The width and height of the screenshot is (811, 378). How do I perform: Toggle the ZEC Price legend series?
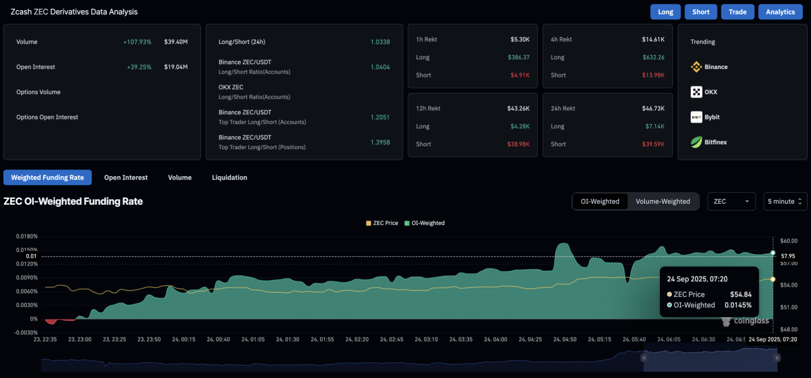pos(382,223)
